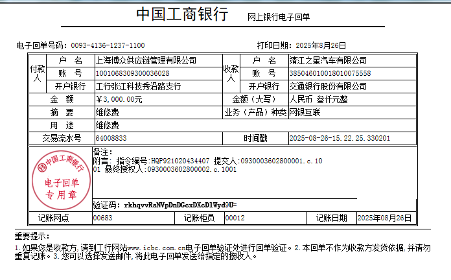
Task: Click the timestamp 2025-08-26-15.22.25.330201
Action: (x=340, y=138)
